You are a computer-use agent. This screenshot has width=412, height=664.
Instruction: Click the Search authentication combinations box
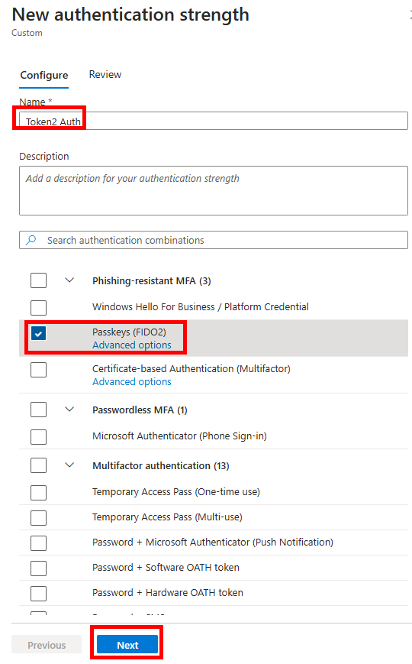(214, 240)
